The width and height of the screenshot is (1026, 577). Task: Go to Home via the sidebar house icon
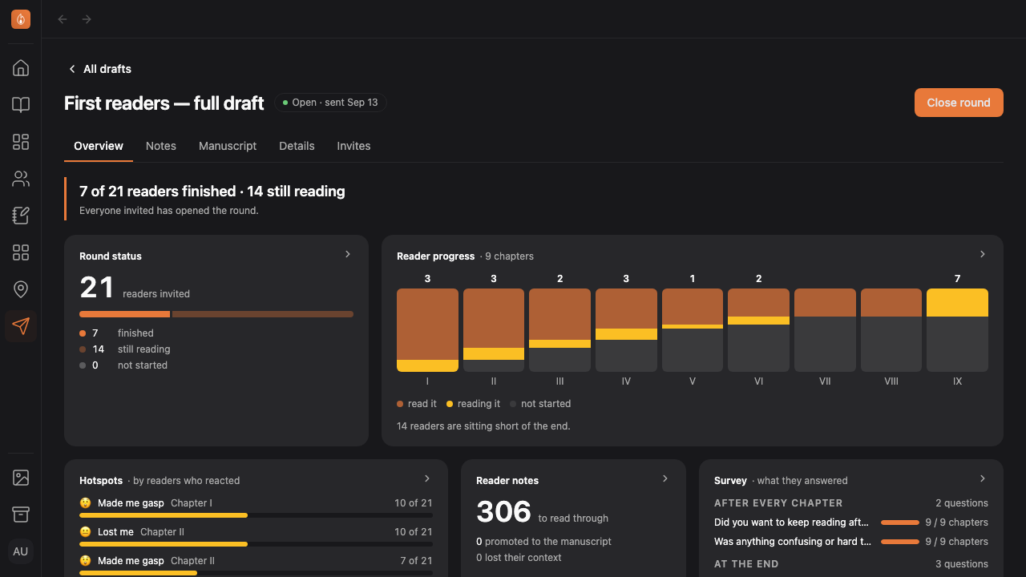(x=21, y=68)
